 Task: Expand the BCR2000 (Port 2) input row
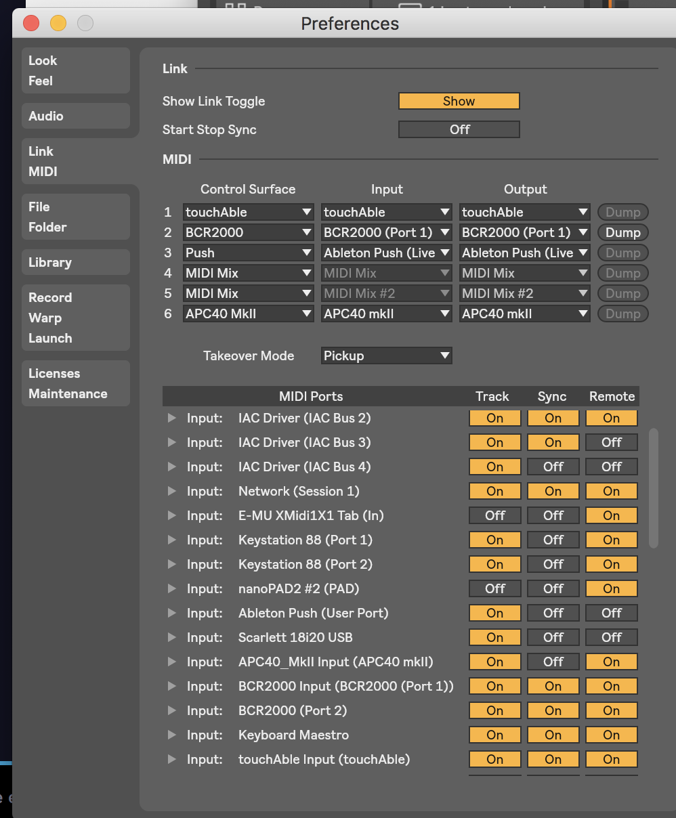(172, 710)
